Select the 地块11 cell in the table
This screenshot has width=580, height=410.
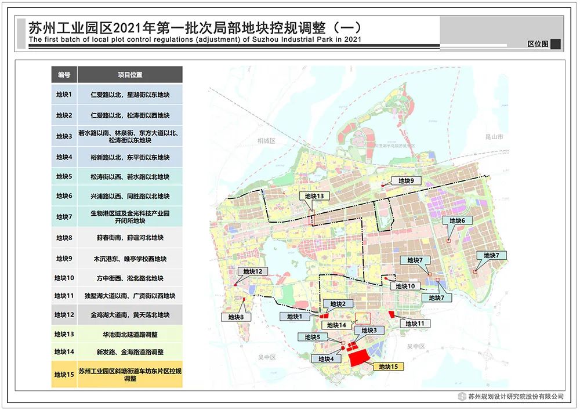(x=64, y=296)
